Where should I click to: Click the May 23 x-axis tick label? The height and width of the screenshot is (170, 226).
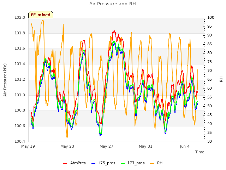click(x=67, y=146)
